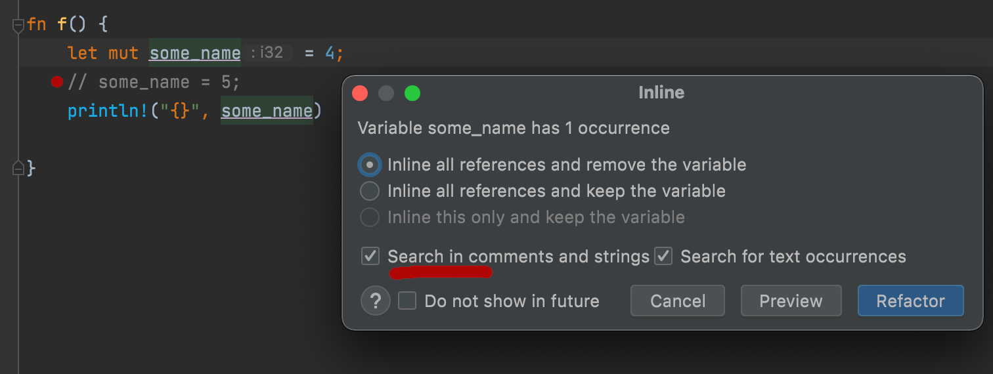Enable the "Do not show in future" checkbox
Viewport: 993px width, 374px height.
click(x=407, y=301)
